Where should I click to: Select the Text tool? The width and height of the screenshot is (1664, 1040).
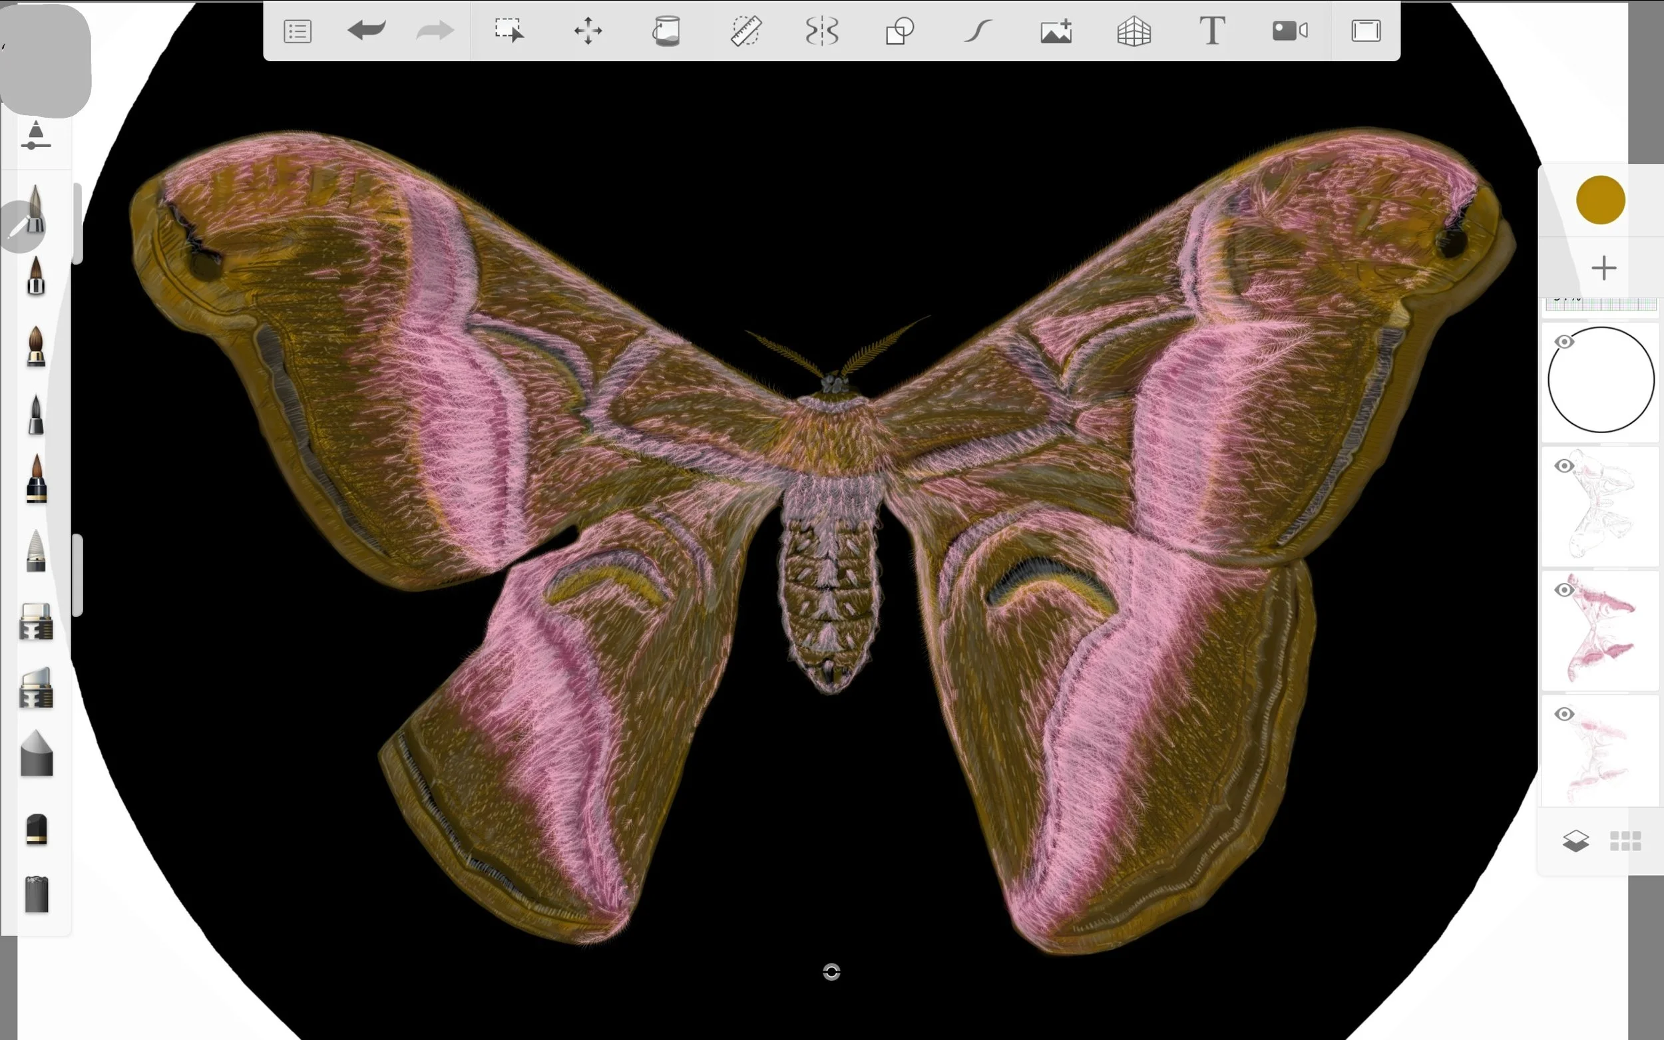point(1212,31)
